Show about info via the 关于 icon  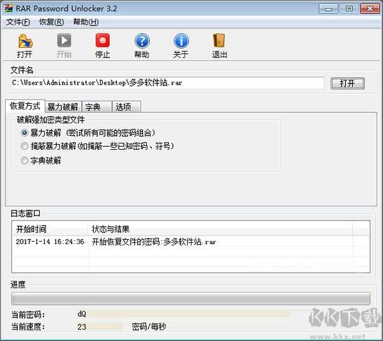[x=181, y=41]
